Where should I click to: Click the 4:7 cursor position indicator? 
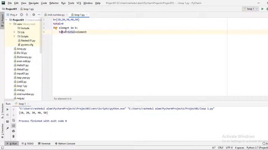214,148
